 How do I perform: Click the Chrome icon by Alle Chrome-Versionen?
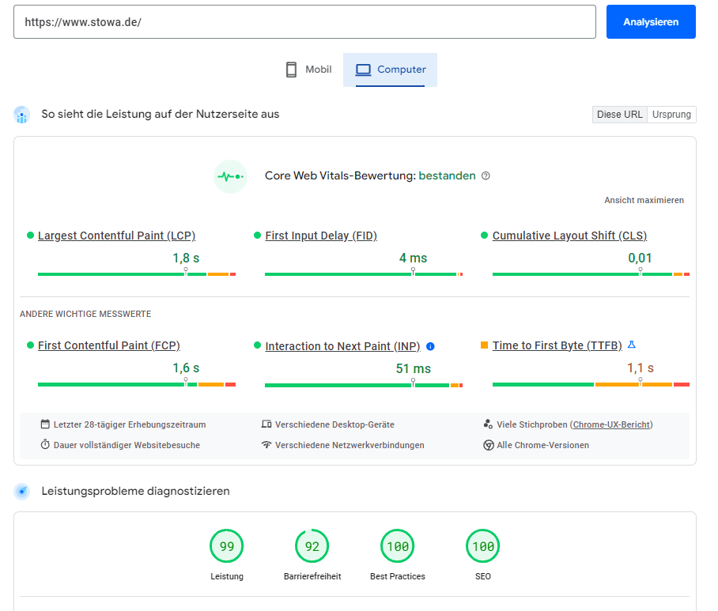point(489,445)
